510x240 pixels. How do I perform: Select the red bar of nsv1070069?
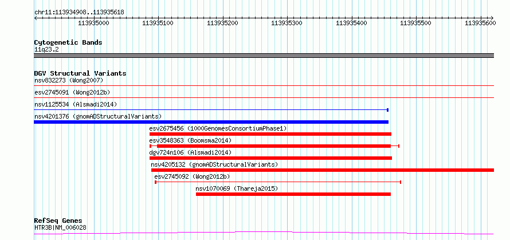click(293, 194)
